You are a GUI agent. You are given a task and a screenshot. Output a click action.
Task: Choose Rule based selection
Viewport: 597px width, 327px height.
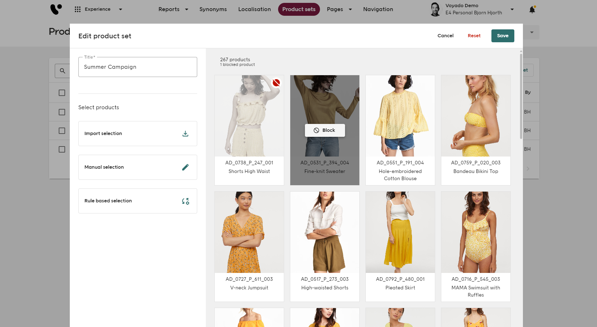click(x=138, y=201)
